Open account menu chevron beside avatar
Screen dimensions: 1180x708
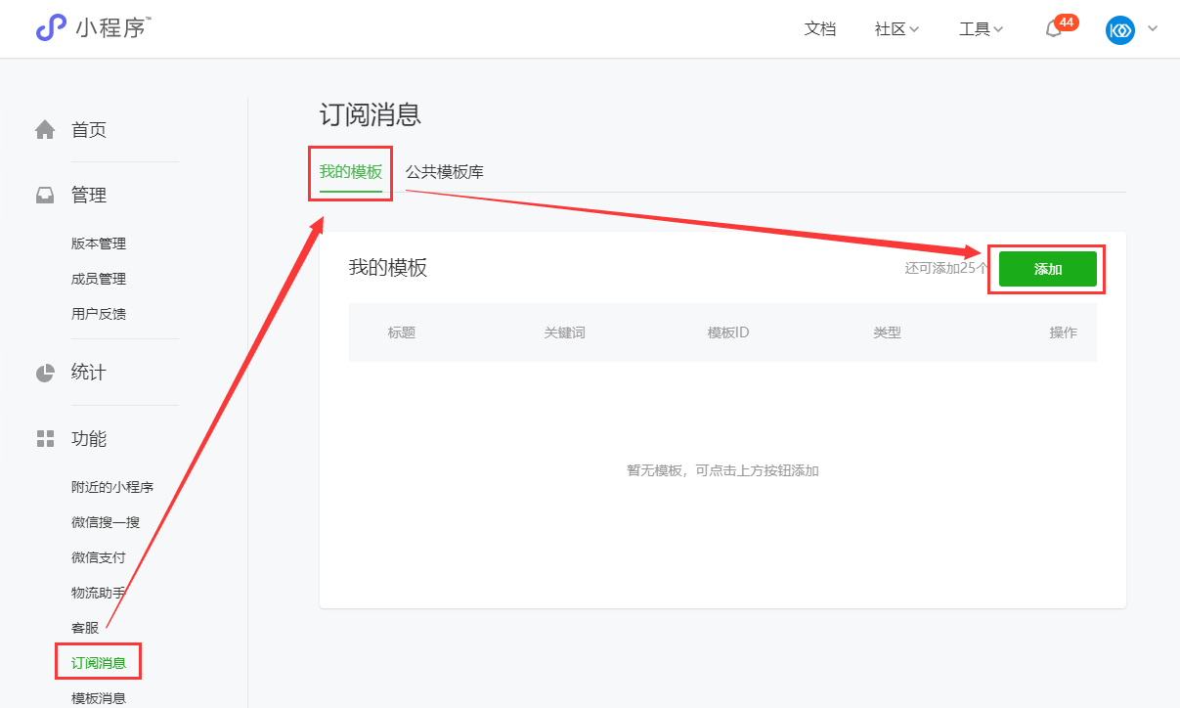(1153, 29)
